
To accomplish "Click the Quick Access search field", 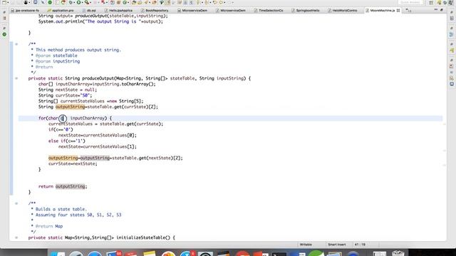I will pos(410,2).
